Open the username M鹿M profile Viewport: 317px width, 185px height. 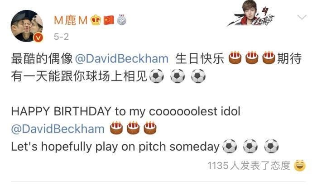tap(71, 20)
